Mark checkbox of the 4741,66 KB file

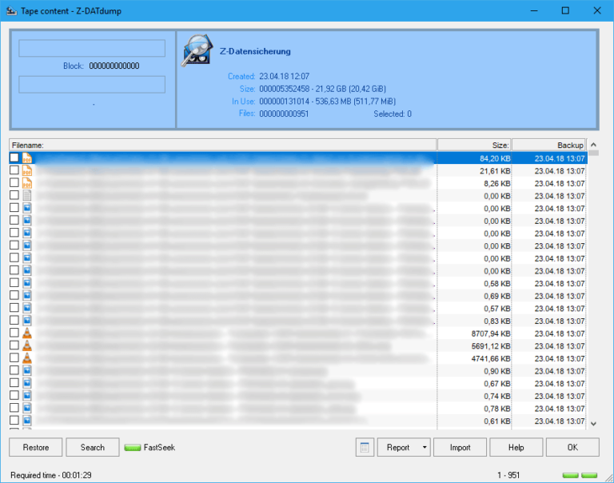[x=14, y=358]
